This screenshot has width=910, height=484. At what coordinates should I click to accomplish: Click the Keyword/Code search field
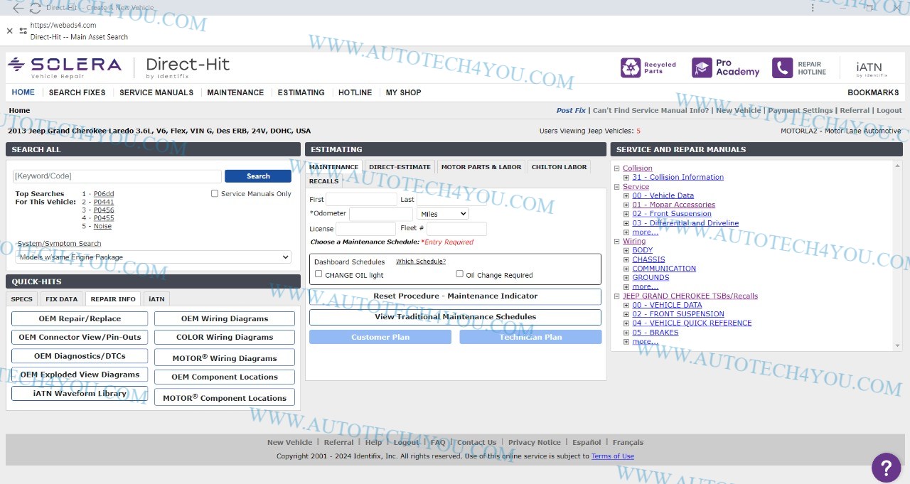click(117, 176)
